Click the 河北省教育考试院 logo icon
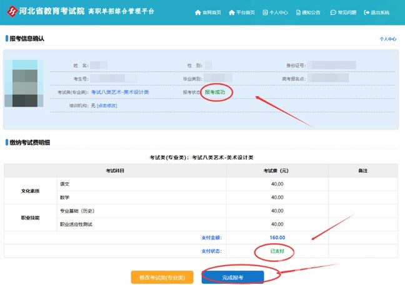 coord(12,11)
